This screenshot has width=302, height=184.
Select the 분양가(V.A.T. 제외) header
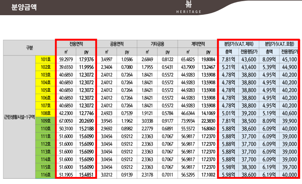click(239, 44)
